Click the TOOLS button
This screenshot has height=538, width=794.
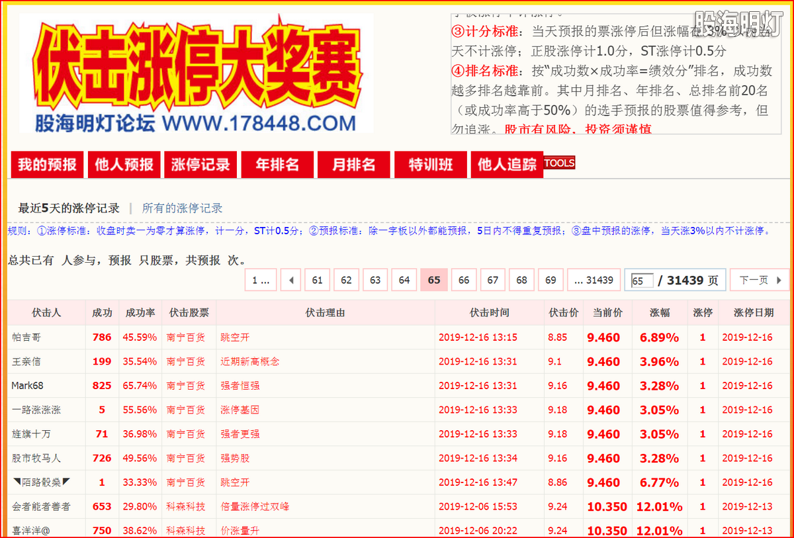click(560, 163)
